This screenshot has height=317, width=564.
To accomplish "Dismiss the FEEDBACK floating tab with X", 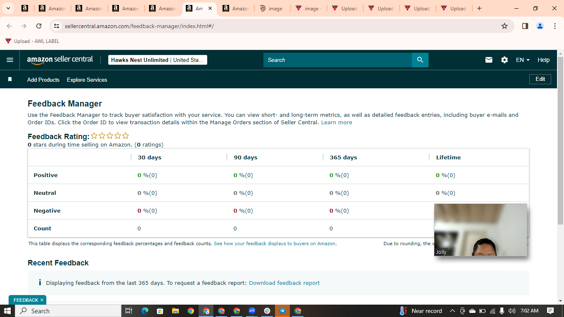I will [42, 300].
